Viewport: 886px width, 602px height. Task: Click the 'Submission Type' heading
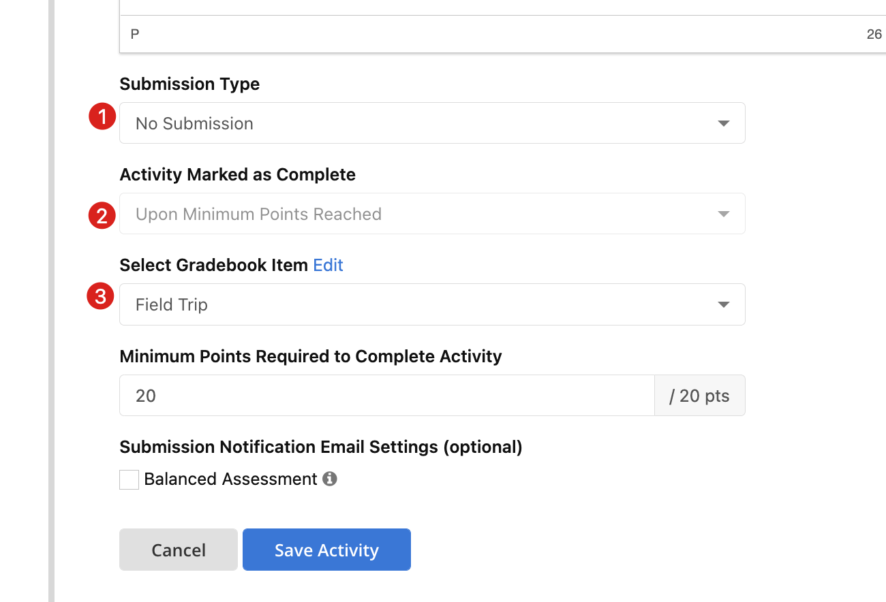pyautogui.click(x=189, y=84)
